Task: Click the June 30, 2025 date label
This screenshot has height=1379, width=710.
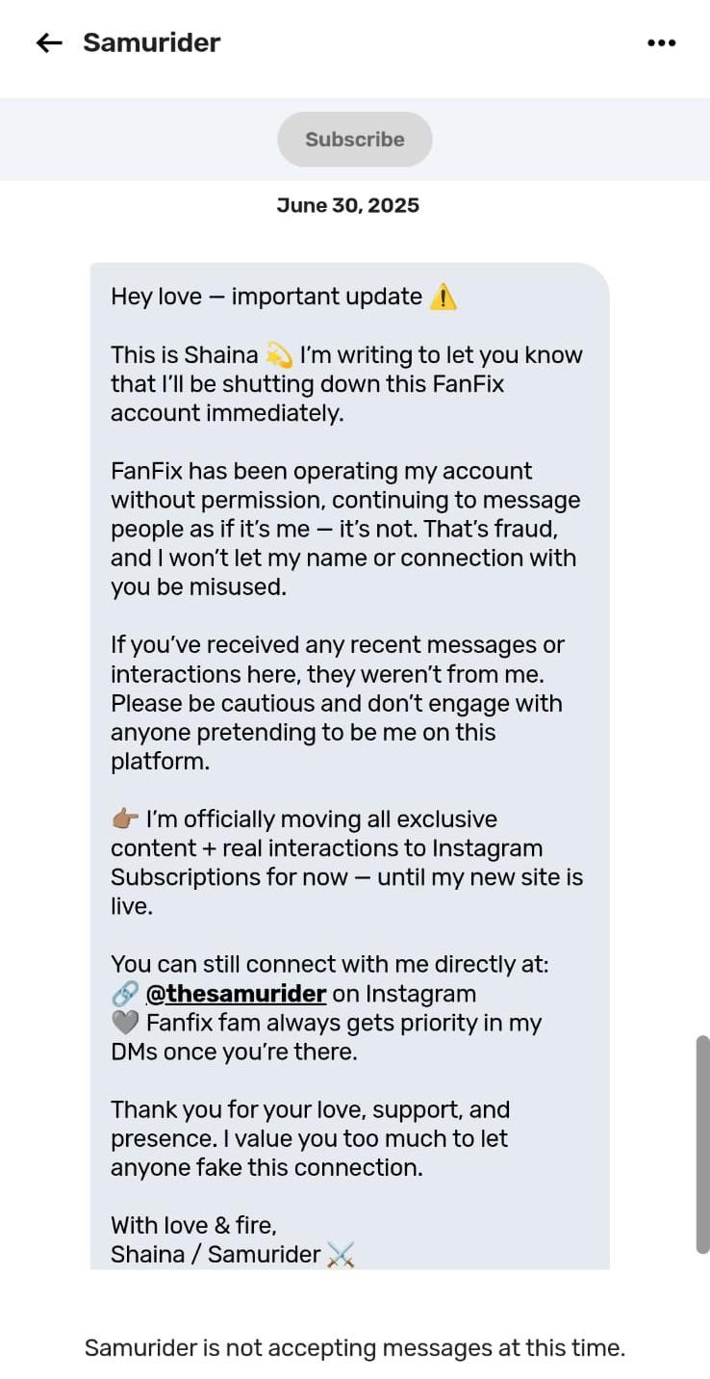Action: 348,205
